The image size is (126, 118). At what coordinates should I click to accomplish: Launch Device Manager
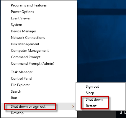pyautogui.click(x=23, y=31)
